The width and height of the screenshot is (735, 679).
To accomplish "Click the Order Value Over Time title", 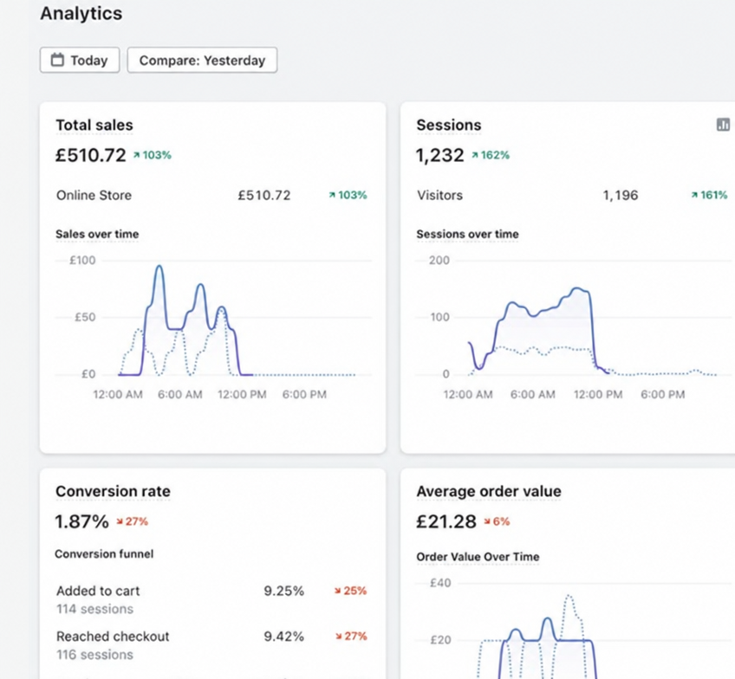I will click(478, 557).
